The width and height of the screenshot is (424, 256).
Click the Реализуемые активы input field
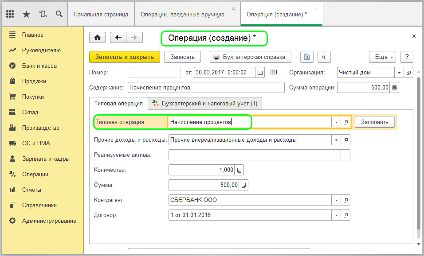pos(255,155)
